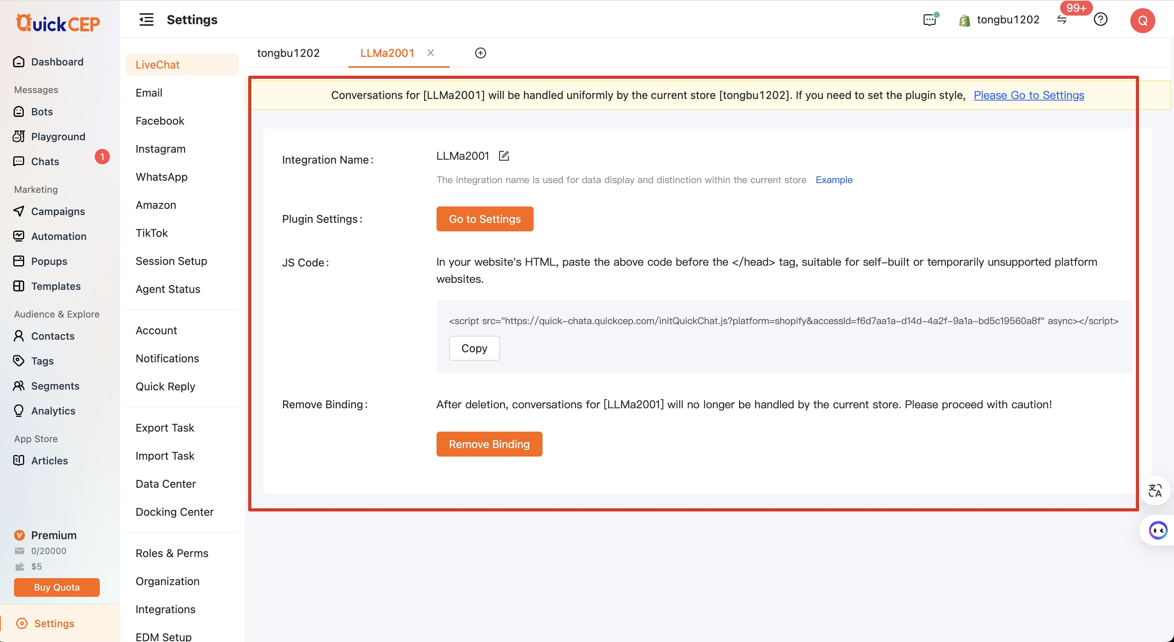Open Account settings
1174x642 pixels.
[x=156, y=330]
